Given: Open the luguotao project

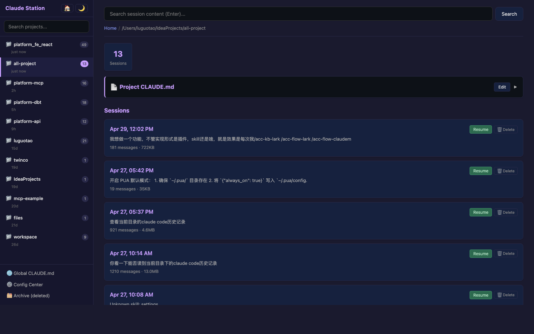Looking at the screenshot, I should pyautogui.click(x=46, y=144).
